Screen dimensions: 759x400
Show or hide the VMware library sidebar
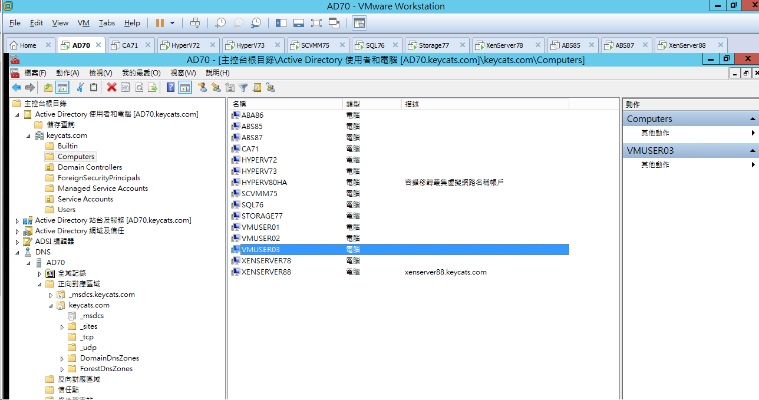[280, 23]
